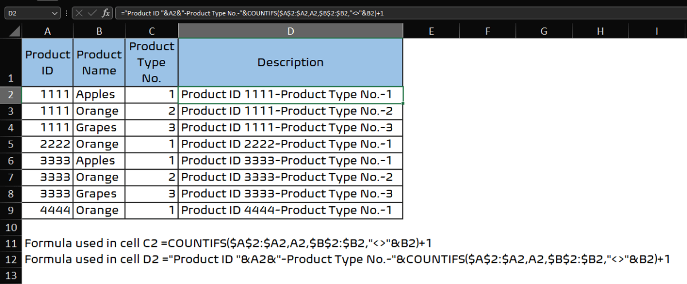Select cell A7 3333 in row 7
The width and height of the screenshot is (687, 284).
pyautogui.click(x=48, y=178)
